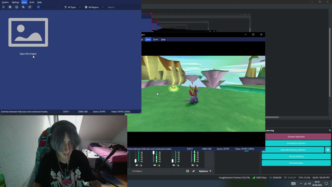Screen dimensions: 332x187
Task: Open the Tools menu in gameplay window
Action: pyautogui.click(x=156, y=39)
